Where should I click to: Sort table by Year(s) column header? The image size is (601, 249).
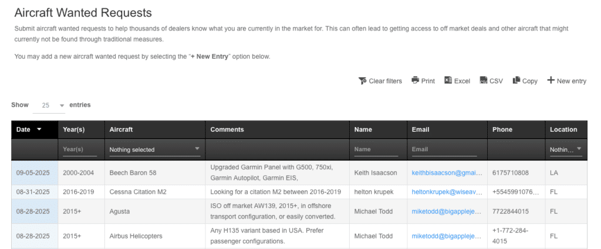pyautogui.click(x=74, y=129)
